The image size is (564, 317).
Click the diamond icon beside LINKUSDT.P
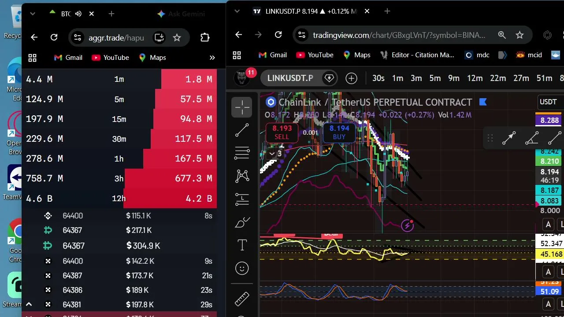[329, 78]
